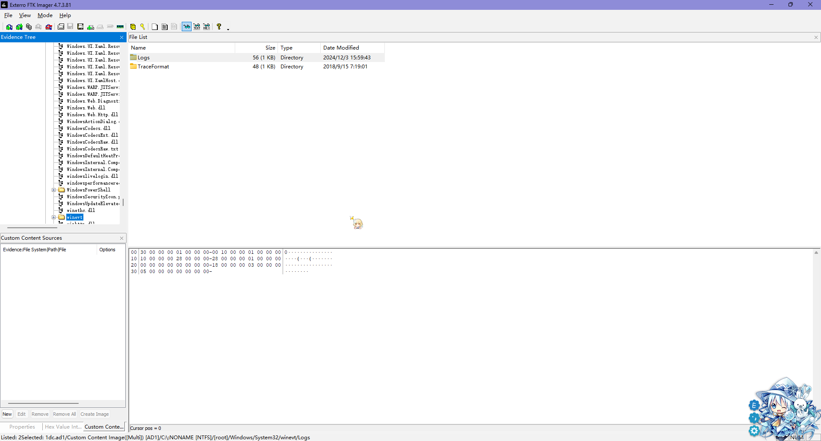Click the Obtain Protected Files icon
The height and width of the screenshot is (441, 821).
(133, 26)
